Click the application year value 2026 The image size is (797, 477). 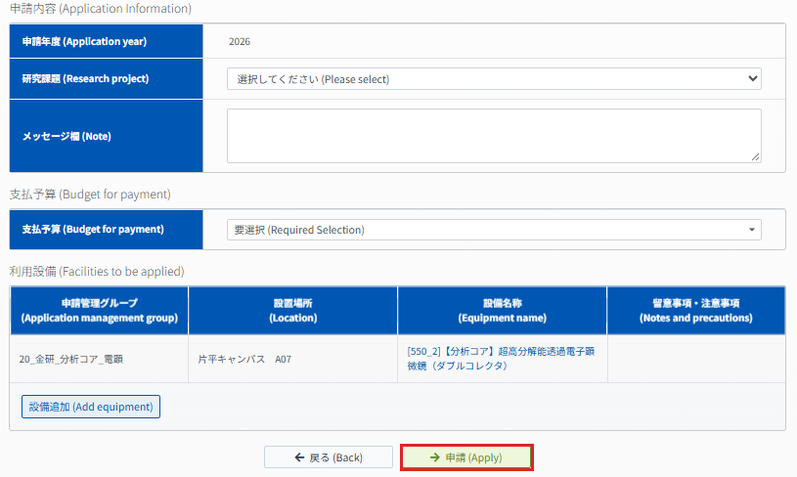point(240,42)
